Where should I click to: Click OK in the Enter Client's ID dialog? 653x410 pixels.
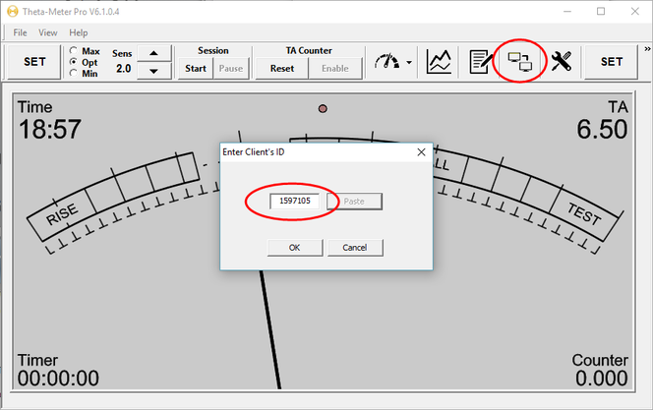tap(294, 248)
